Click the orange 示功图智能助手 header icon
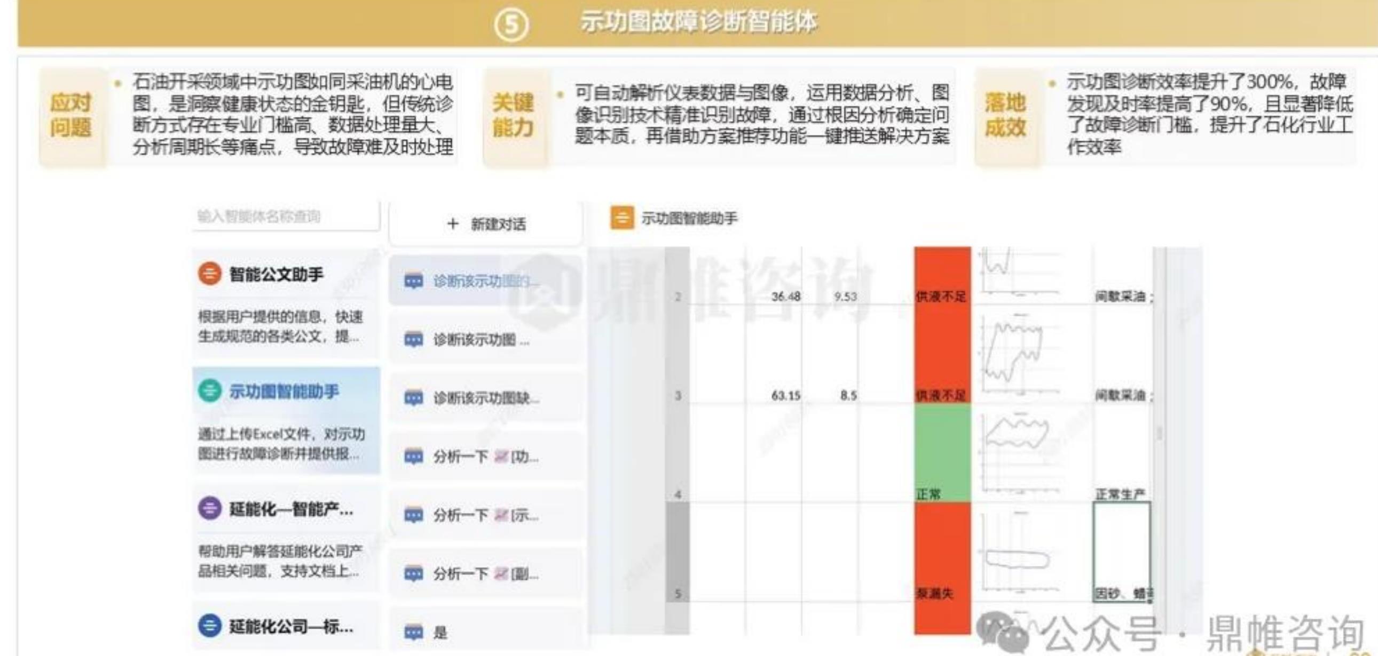 point(621,218)
